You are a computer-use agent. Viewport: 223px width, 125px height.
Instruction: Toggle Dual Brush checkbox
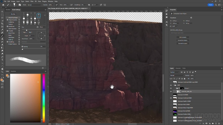[x=7, y=26]
